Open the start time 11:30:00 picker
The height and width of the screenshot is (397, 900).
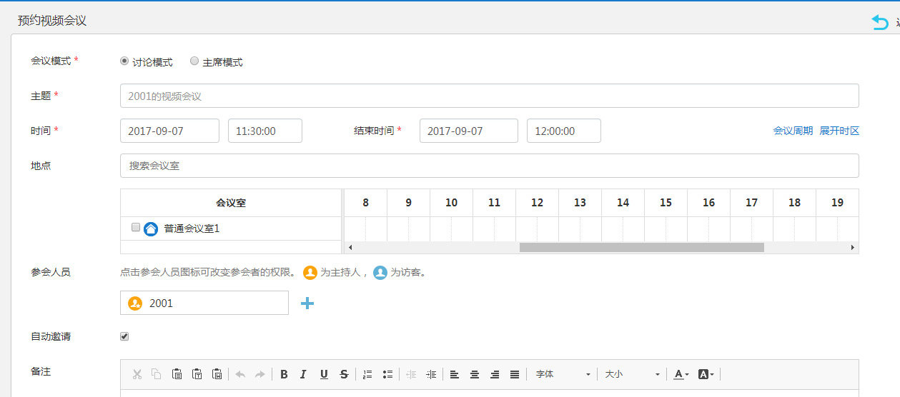(264, 131)
